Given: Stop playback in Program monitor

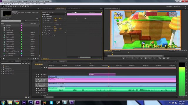Looking at the screenshot, I should pyautogui.click(x=146, y=58).
